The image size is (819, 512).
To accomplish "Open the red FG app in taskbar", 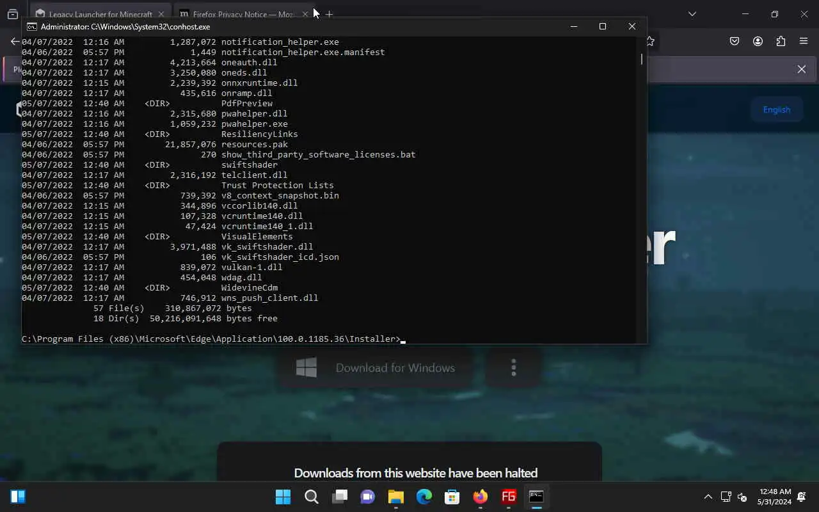I will pyautogui.click(x=509, y=497).
